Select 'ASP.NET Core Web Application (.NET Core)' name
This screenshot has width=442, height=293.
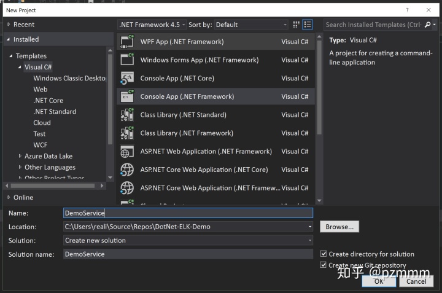click(204, 170)
